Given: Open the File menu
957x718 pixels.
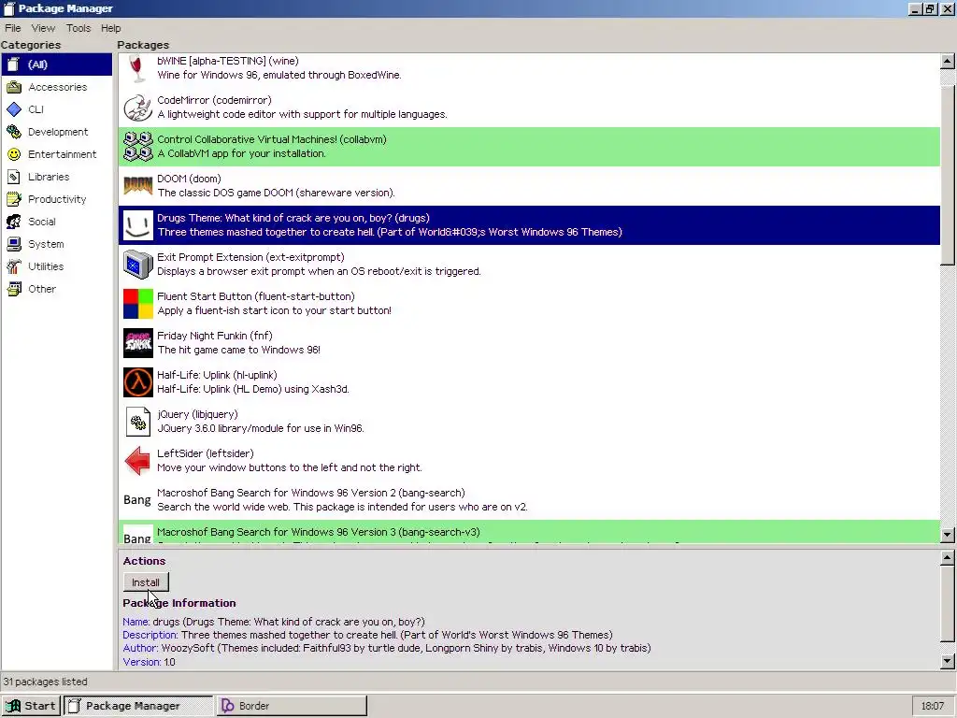Looking at the screenshot, I should pos(13,28).
